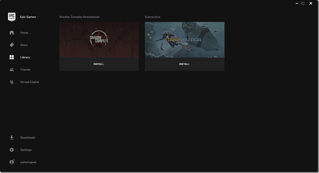Open Settings using the gear icon
This screenshot has height=173, width=319.
coord(12,150)
